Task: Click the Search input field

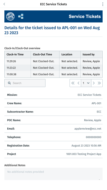Action: 25,83
